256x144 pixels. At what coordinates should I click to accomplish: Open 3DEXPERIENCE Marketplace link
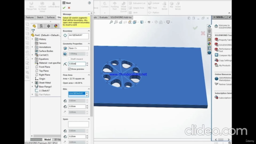[223, 79]
